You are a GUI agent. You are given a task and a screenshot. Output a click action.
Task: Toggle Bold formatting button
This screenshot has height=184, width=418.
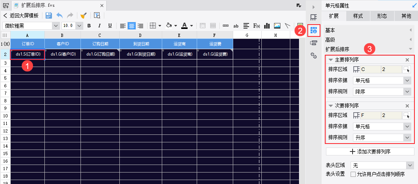[89, 26]
